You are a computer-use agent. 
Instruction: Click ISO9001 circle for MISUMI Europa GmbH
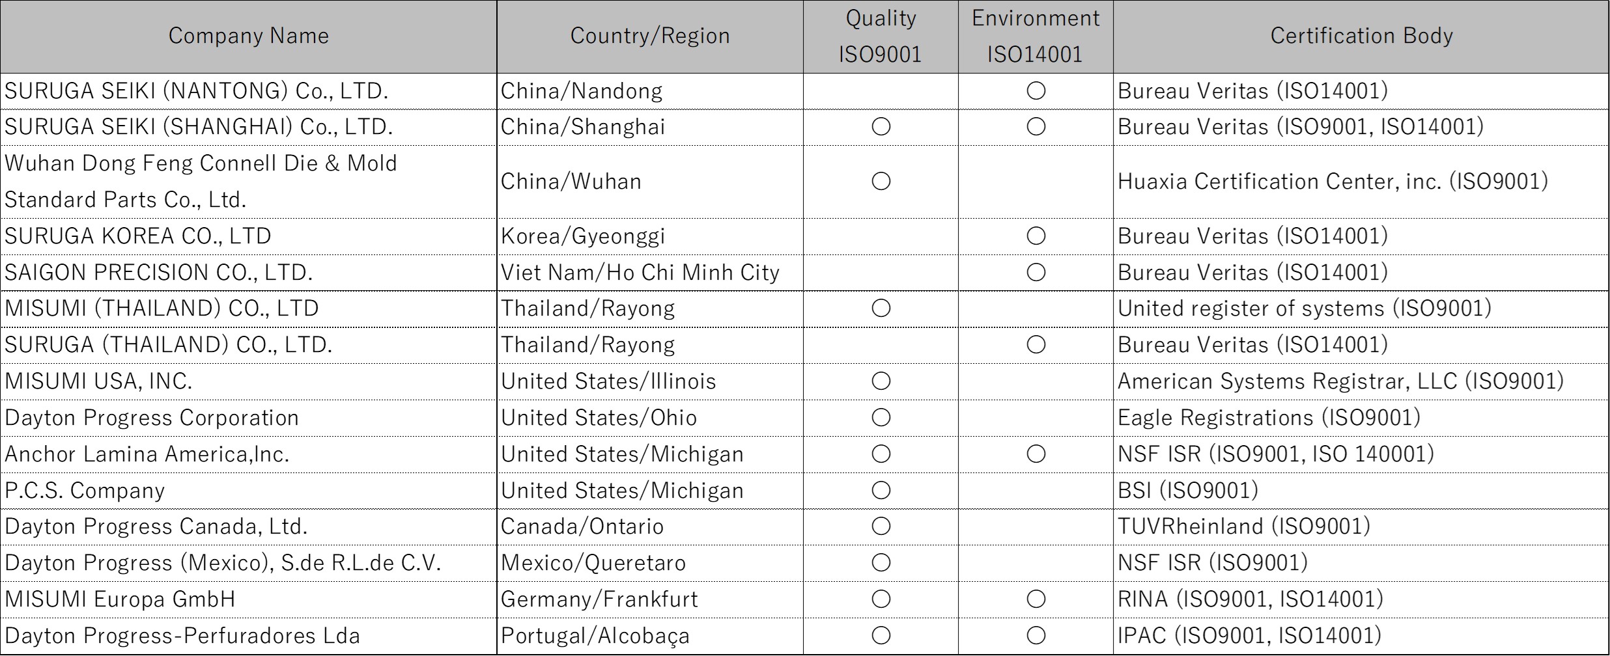pos(881,599)
